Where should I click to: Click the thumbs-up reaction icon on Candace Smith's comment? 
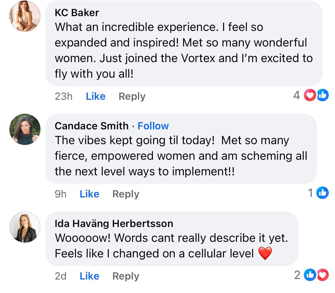(x=322, y=193)
